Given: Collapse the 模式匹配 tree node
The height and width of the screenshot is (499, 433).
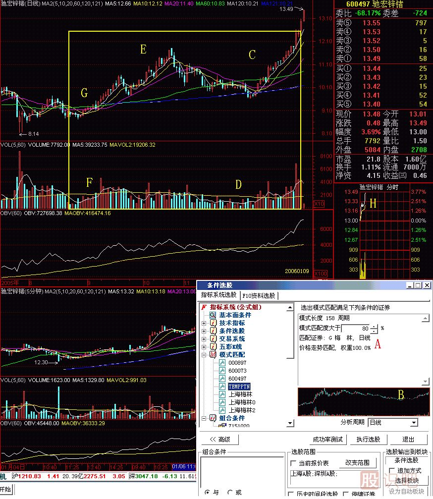Looking at the screenshot, I should tap(204, 355).
